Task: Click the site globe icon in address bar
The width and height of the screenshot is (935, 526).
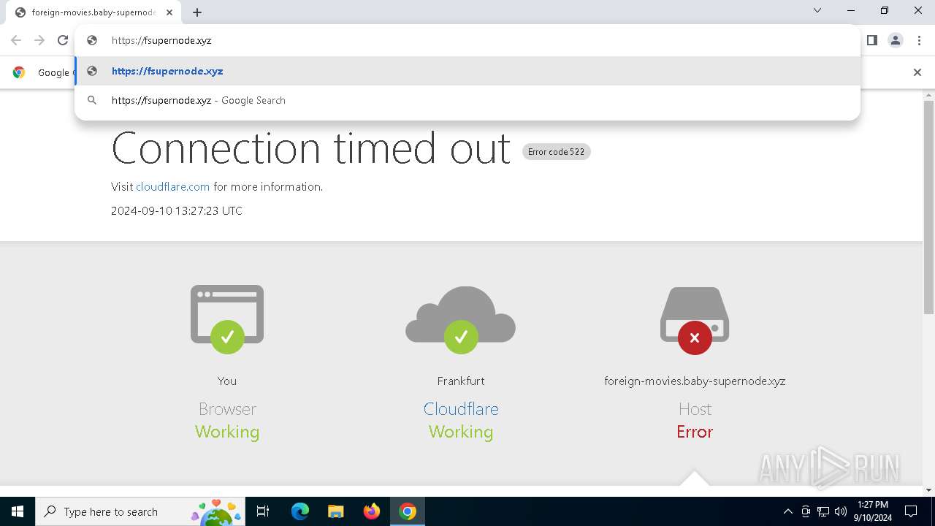Action: coord(92,40)
